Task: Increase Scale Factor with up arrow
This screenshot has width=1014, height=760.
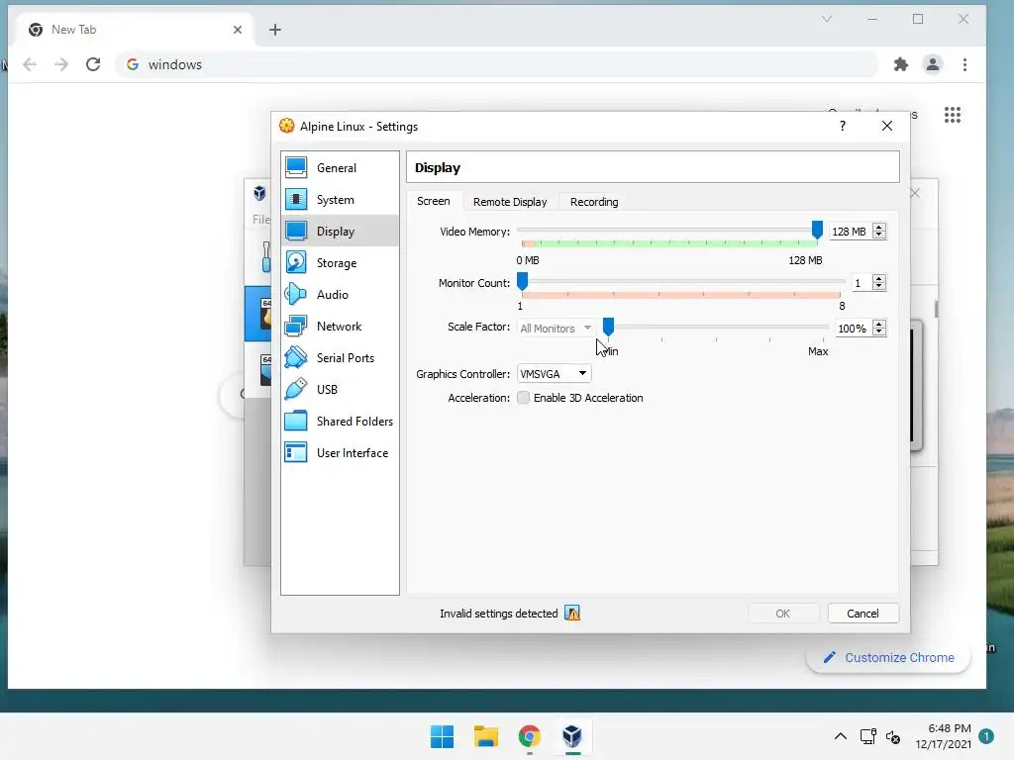Action: tap(879, 324)
